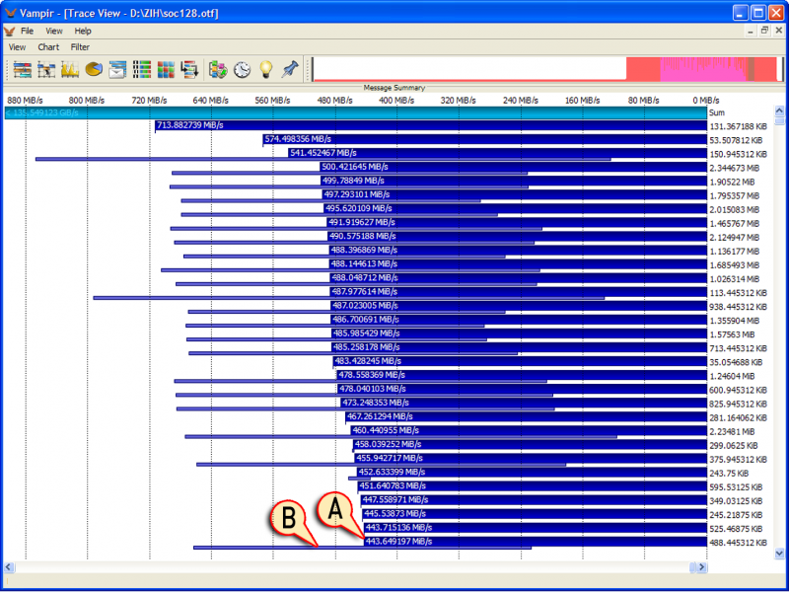Open the File menu
Image resolution: width=789 pixels, height=592 pixels.
[27, 32]
